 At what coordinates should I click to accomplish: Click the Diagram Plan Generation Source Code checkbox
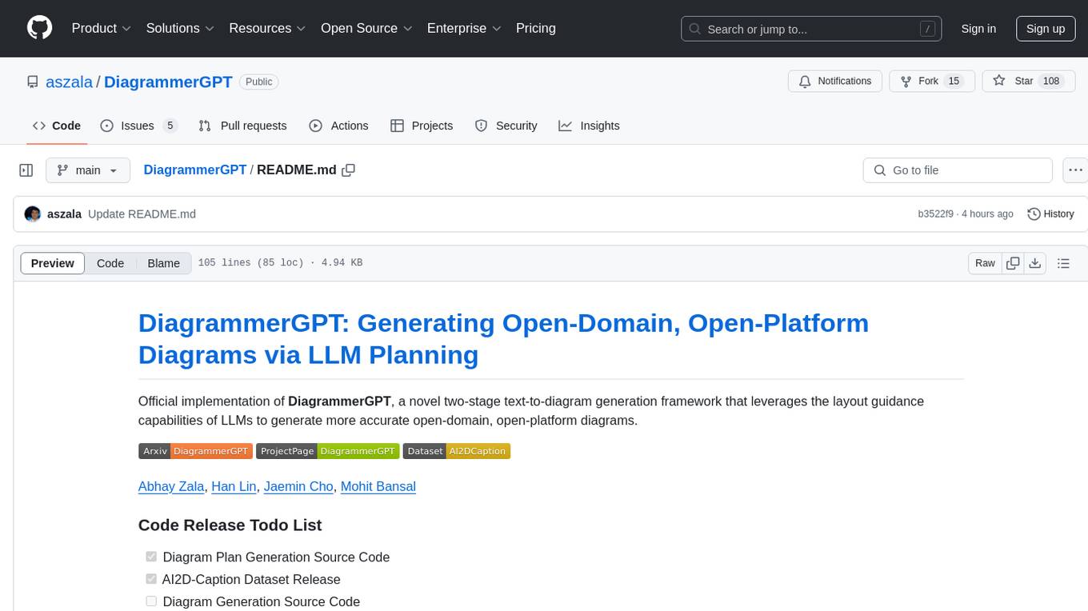(151, 557)
